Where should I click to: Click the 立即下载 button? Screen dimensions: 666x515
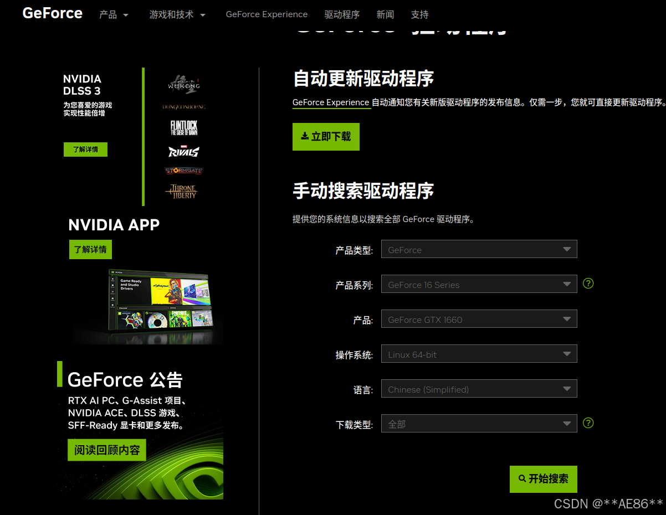[326, 137]
